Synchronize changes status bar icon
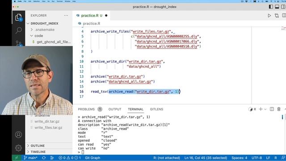 (44, 158)
